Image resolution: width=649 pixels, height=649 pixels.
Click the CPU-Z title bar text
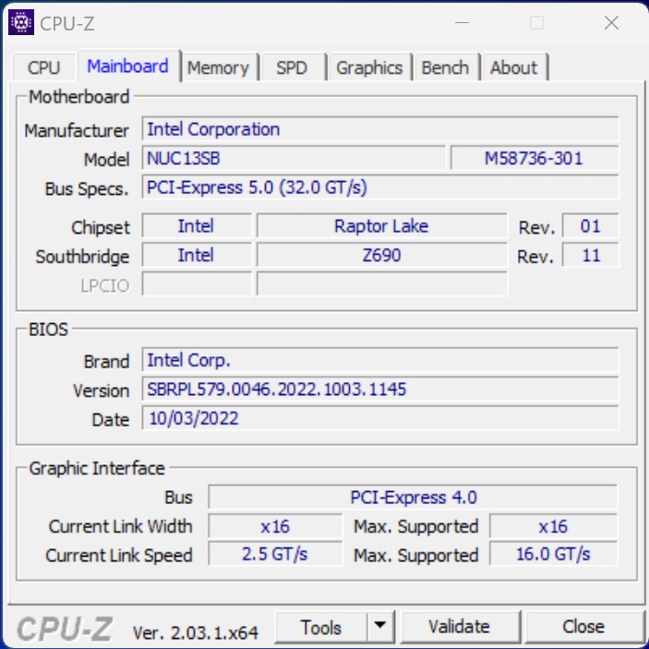67,24
